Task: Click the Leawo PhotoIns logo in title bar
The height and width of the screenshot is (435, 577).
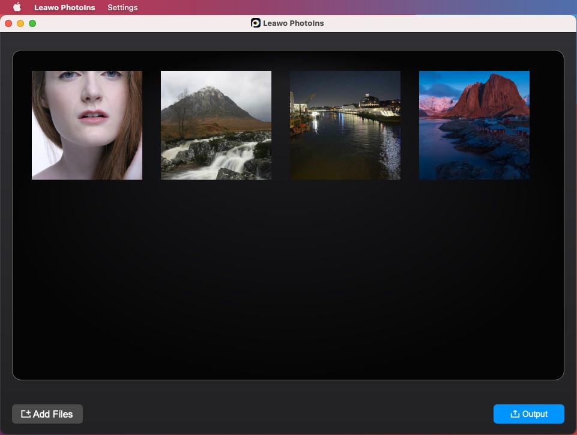Action: 256,23
